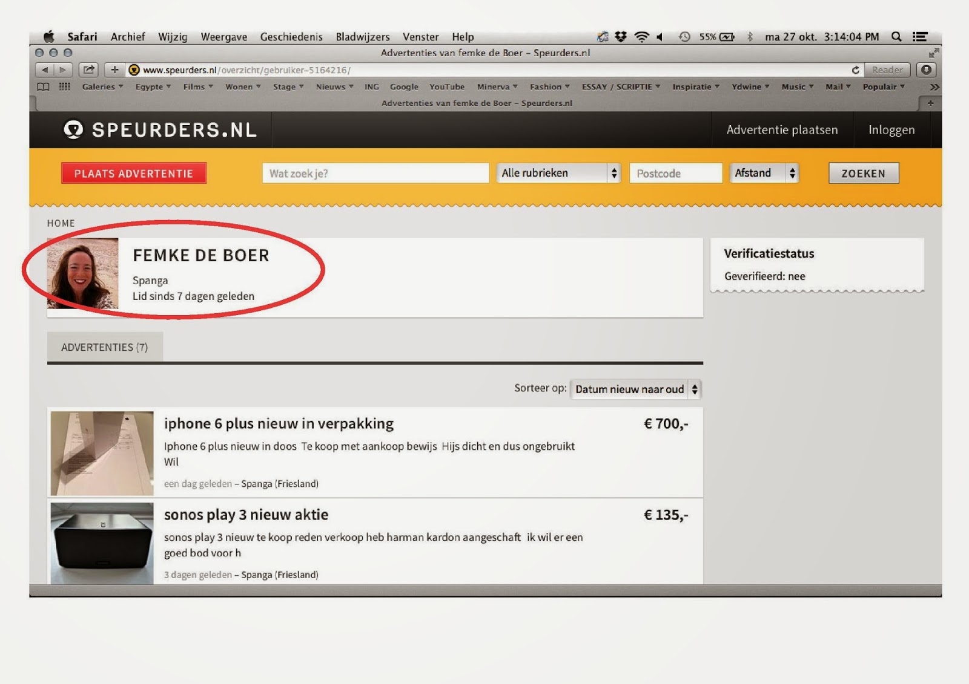Click the Inloggen link

[891, 130]
